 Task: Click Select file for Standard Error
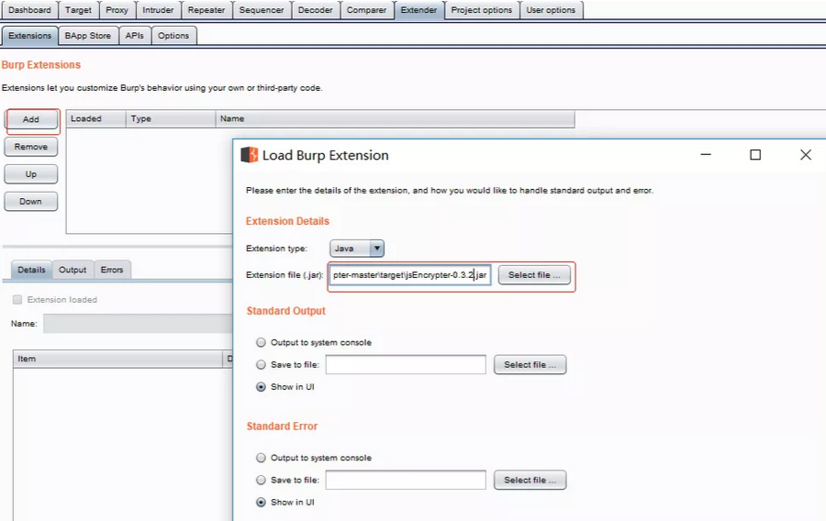tap(530, 480)
